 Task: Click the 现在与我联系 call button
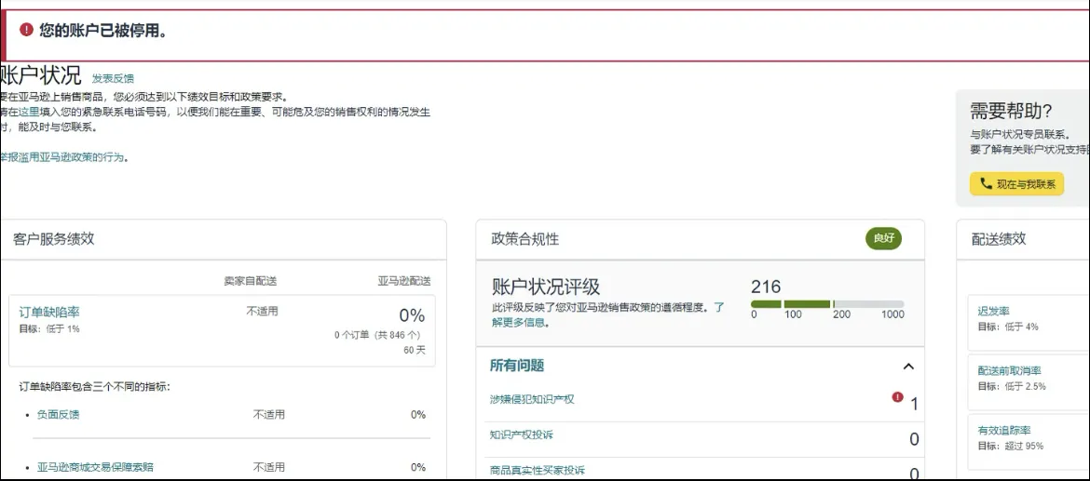click(x=1016, y=184)
